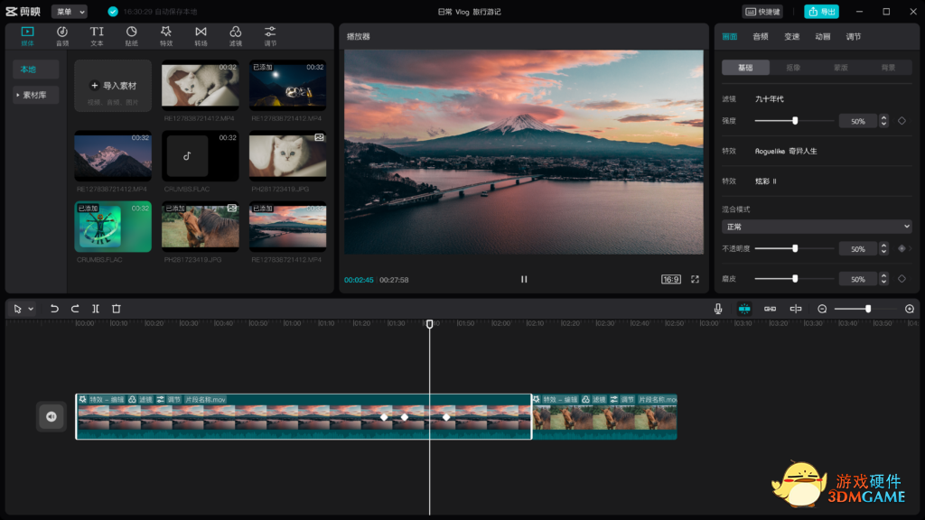Click the microphone voiceover record icon
This screenshot has width=925, height=520.
(x=718, y=309)
